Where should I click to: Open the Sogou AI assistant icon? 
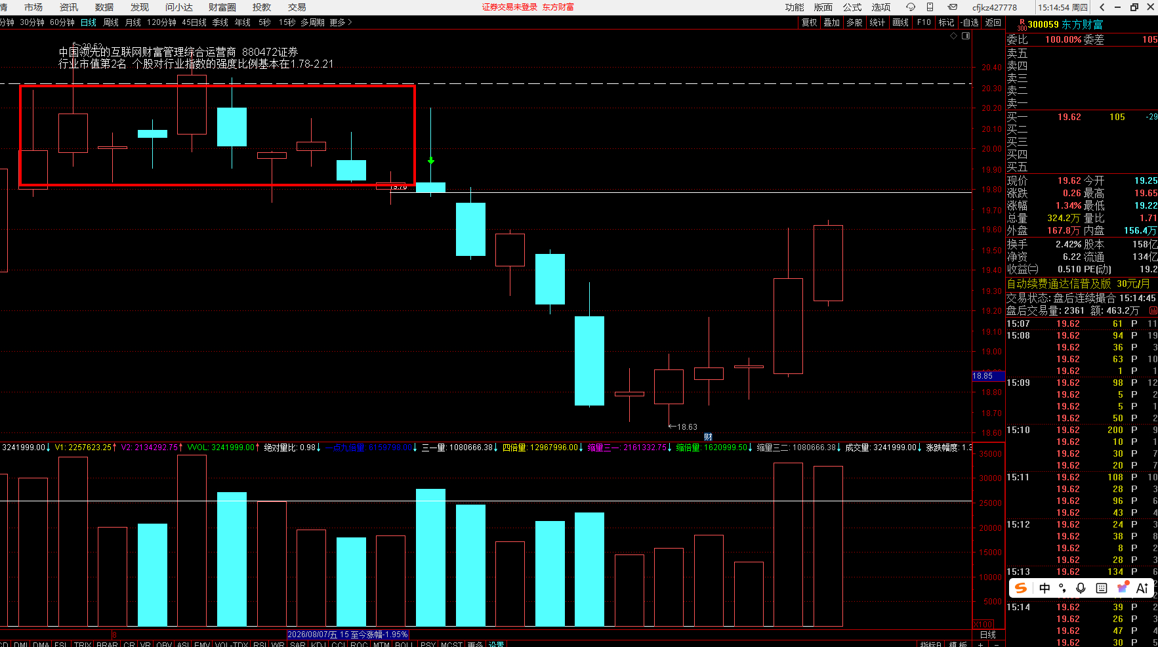click(1142, 588)
